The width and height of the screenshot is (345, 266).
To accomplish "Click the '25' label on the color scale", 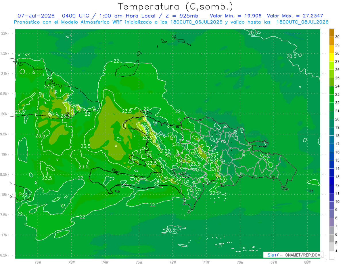I will click(x=338, y=78).
